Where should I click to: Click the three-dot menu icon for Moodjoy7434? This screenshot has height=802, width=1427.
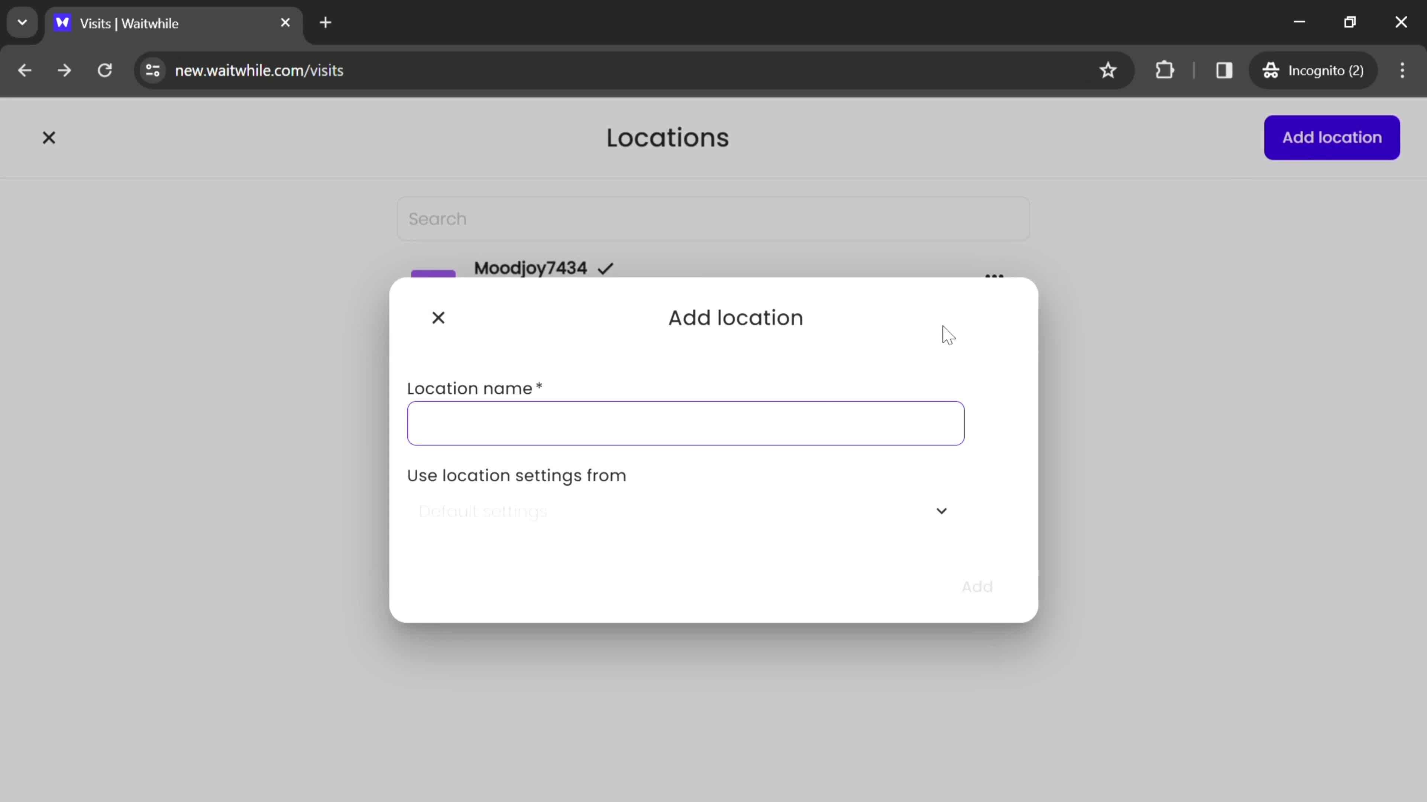pyautogui.click(x=994, y=275)
